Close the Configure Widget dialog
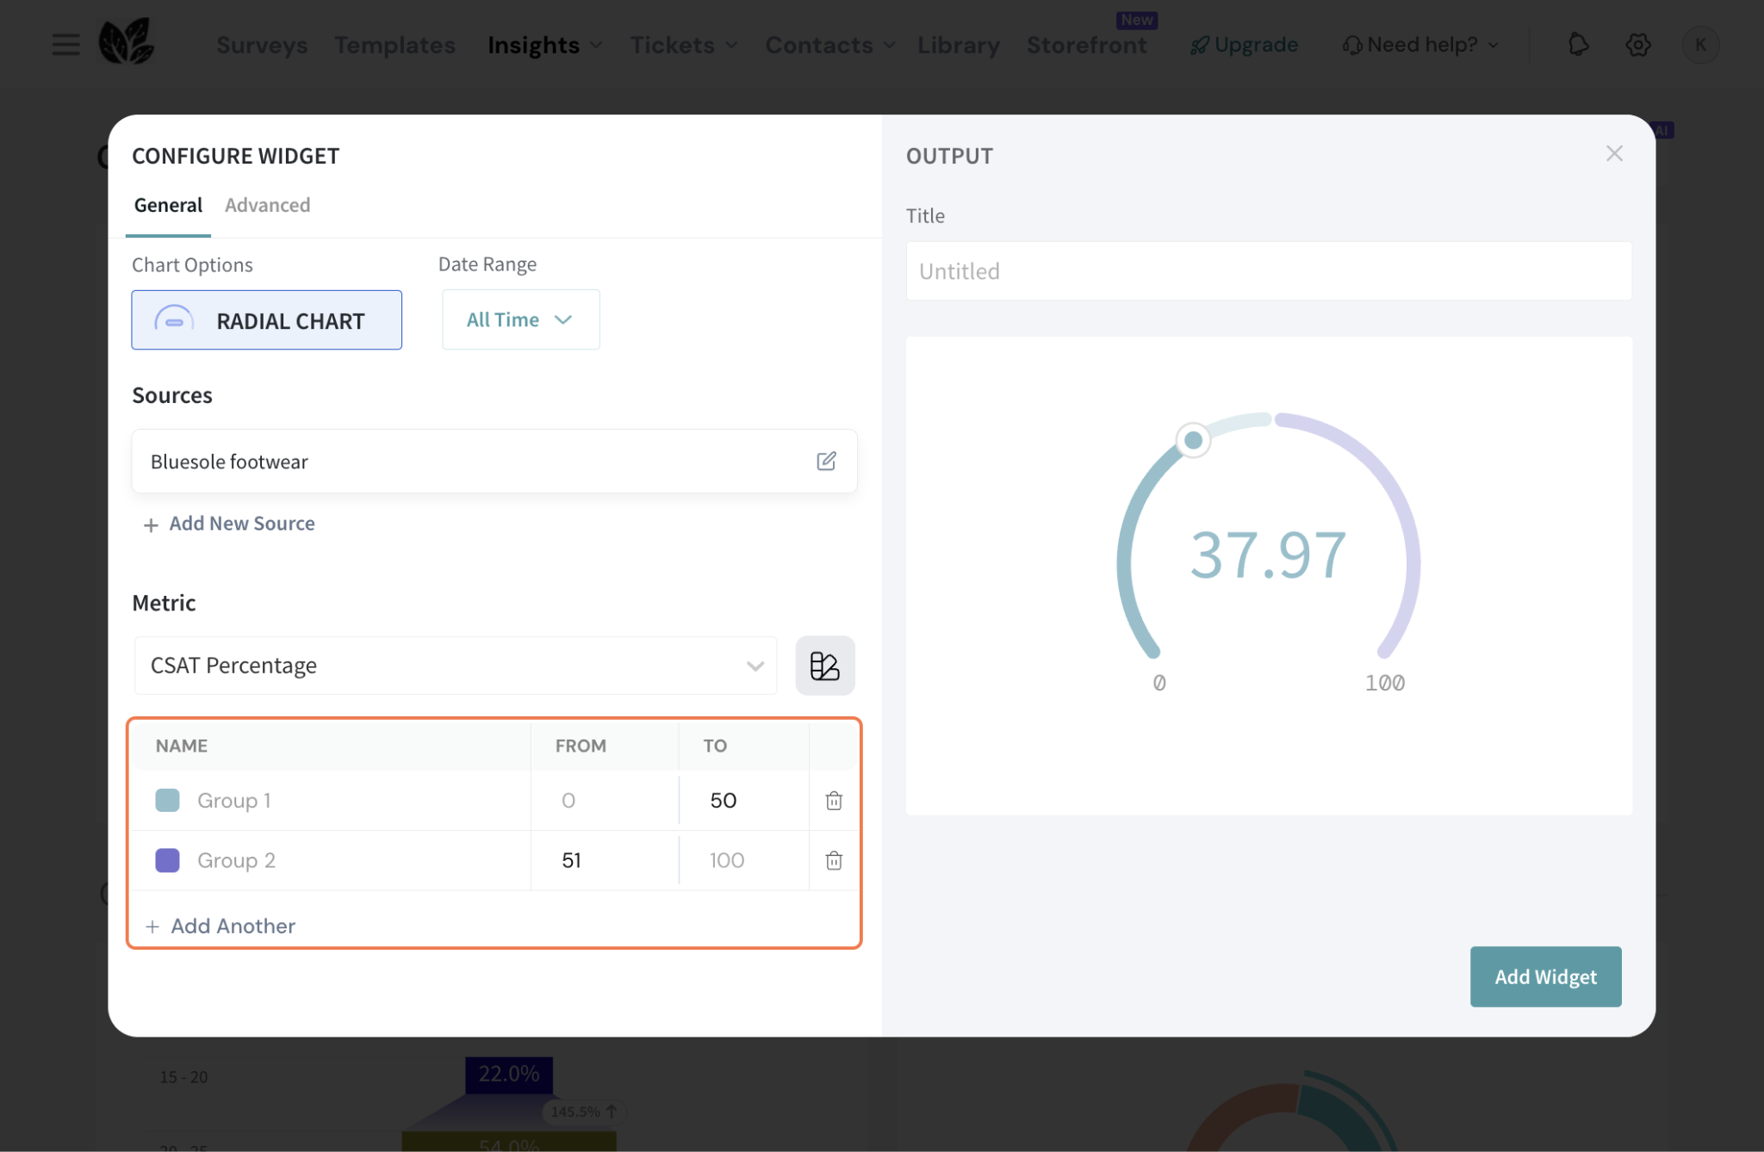Image resolution: width=1764 pixels, height=1152 pixels. [1614, 154]
